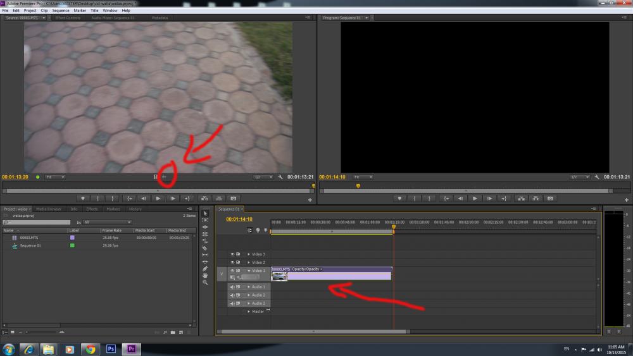Export frame from Program monitor

550,199
